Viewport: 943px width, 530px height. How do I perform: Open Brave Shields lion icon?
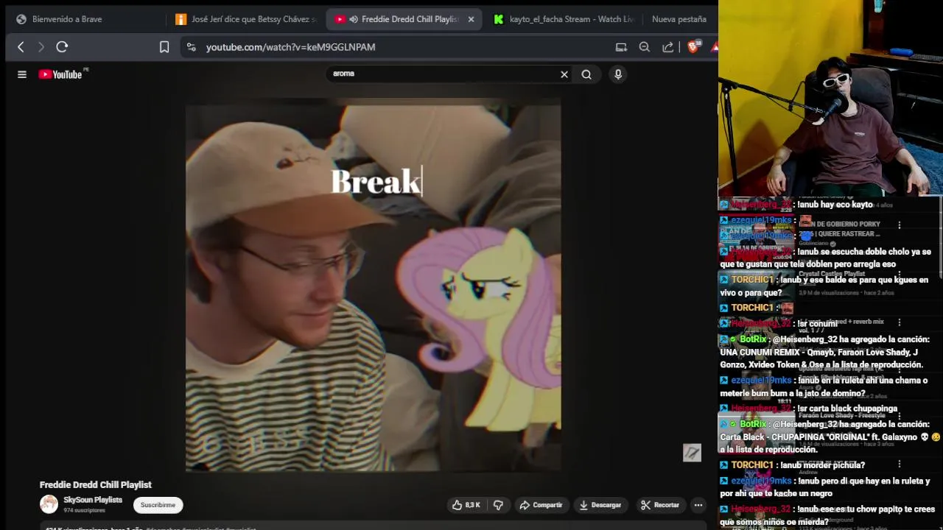(x=693, y=47)
